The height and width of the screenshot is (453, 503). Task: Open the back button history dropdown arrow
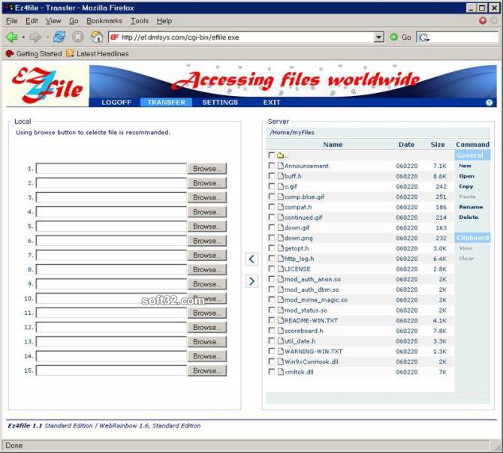coord(23,37)
